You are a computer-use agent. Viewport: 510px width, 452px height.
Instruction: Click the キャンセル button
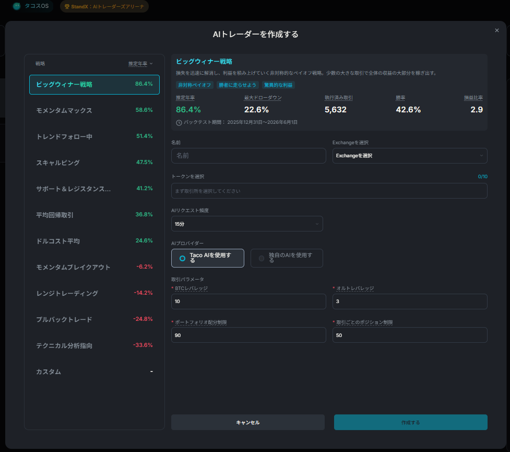[x=248, y=422]
